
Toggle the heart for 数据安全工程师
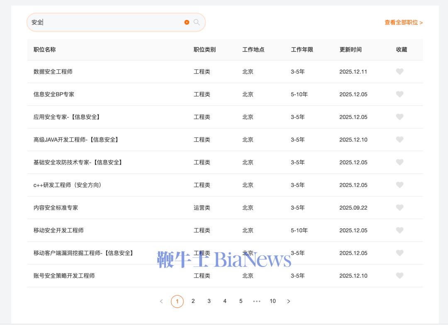(x=399, y=71)
